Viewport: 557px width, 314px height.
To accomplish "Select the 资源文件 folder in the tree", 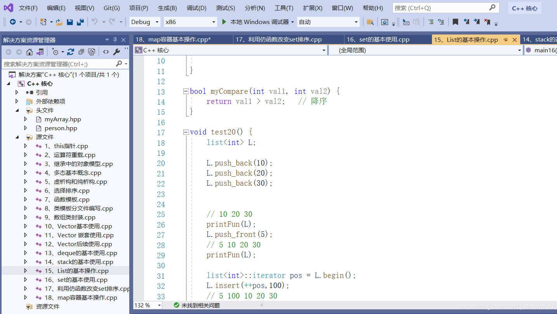I will click(x=48, y=307).
